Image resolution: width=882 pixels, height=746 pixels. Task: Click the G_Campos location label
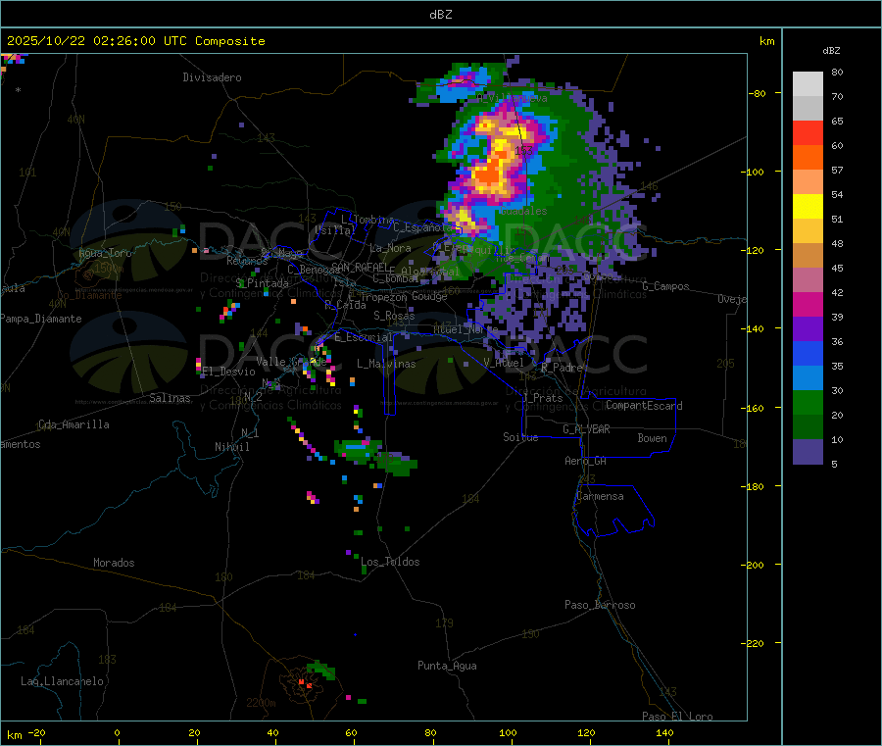click(666, 286)
